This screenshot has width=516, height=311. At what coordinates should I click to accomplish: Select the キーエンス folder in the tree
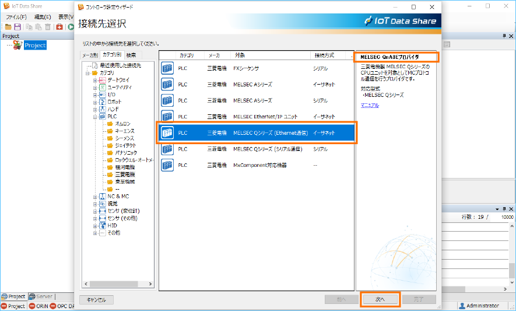tap(121, 131)
